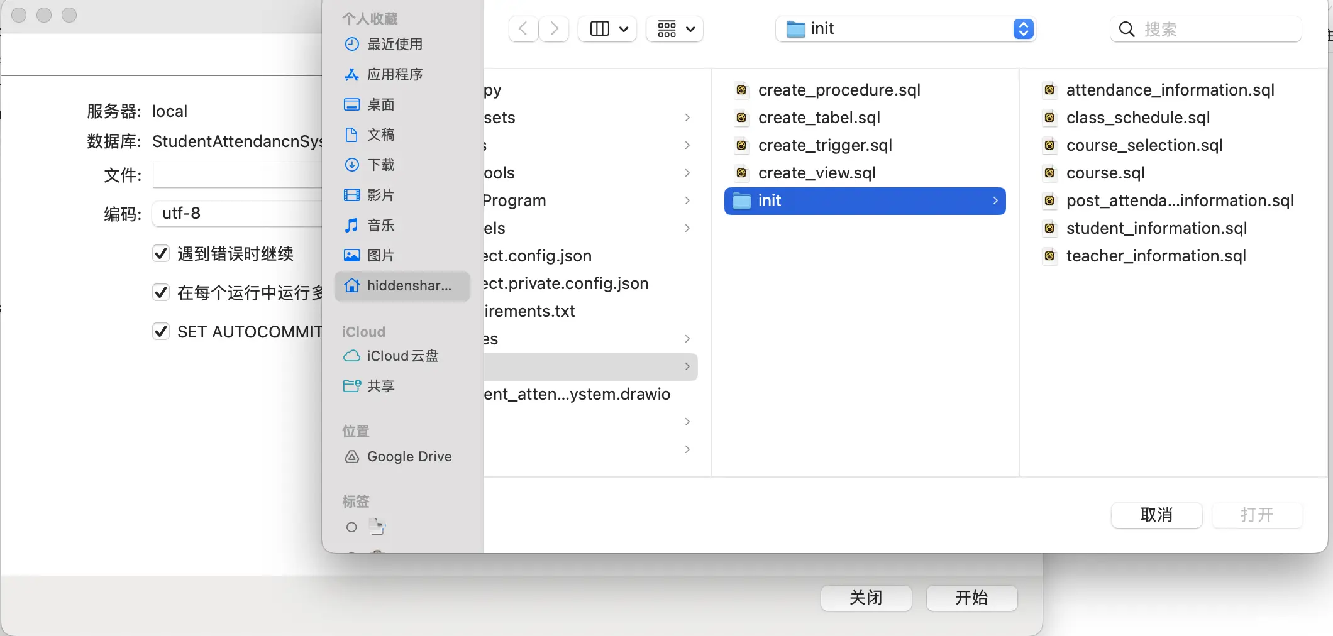This screenshot has width=1333, height=636.
Task: Open column view mode dropdown
Action: [x=608, y=29]
